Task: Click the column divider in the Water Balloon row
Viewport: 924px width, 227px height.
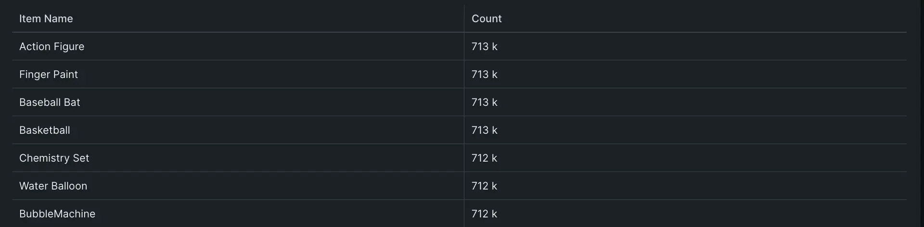Action: pyautogui.click(x=464, y=186)
